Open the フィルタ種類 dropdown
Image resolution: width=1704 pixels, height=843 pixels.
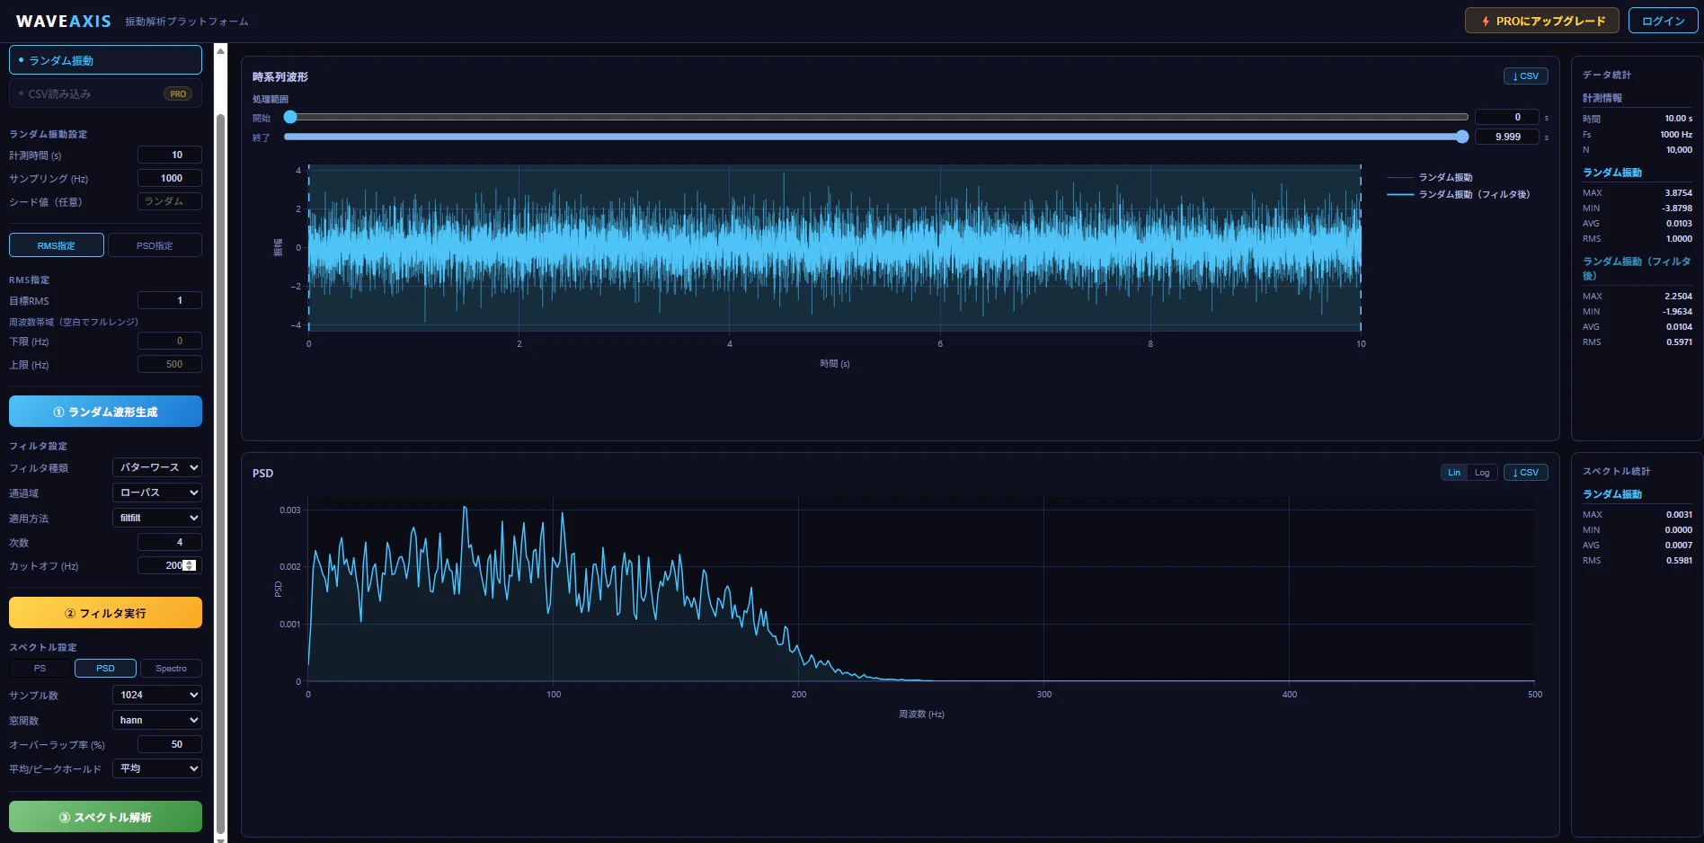coord(157,467)
